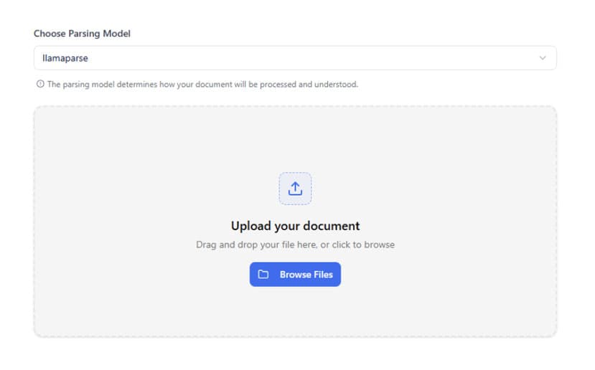Click the 'Browse Files' text label

point(306,275)
